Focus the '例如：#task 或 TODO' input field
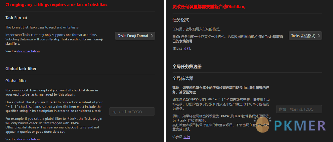This screenshot has height=142, width=333. click(299, 109)
